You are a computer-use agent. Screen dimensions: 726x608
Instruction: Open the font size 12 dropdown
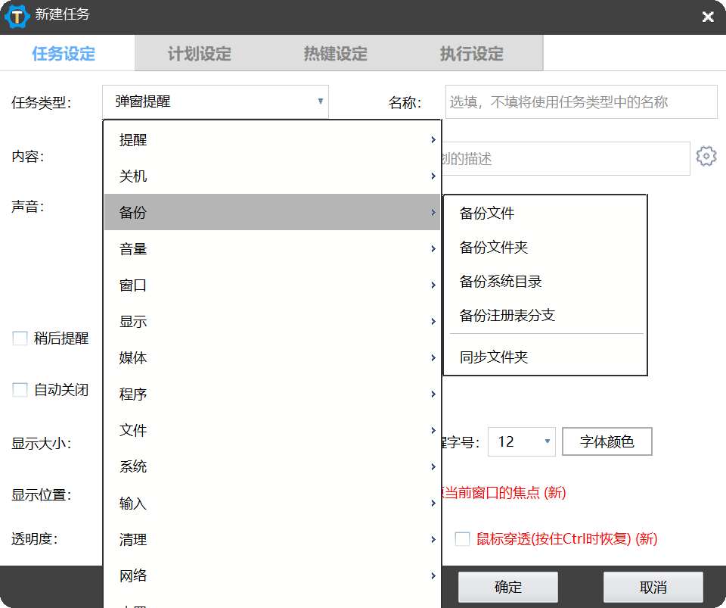[x=521, y=441]
